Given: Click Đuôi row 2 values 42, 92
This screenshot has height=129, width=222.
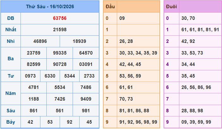Looking at the screenshot, I should [x=188, y=41].
